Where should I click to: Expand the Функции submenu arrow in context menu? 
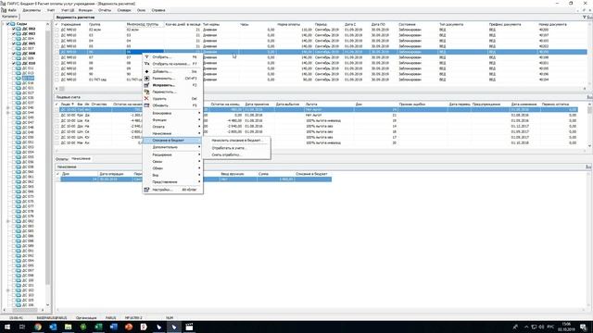click(x=199, y=119)
